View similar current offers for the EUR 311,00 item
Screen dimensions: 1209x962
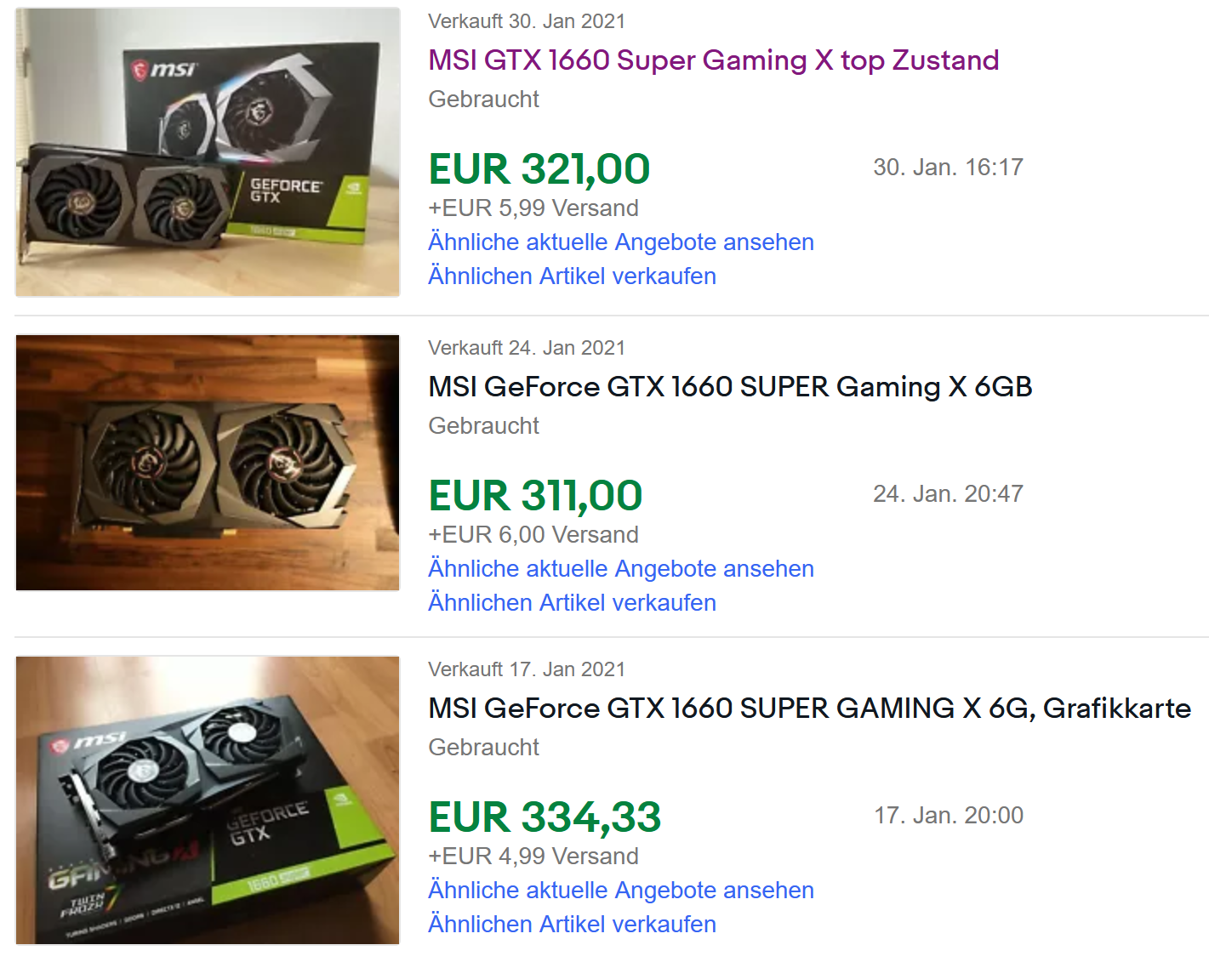coord(621,569)
